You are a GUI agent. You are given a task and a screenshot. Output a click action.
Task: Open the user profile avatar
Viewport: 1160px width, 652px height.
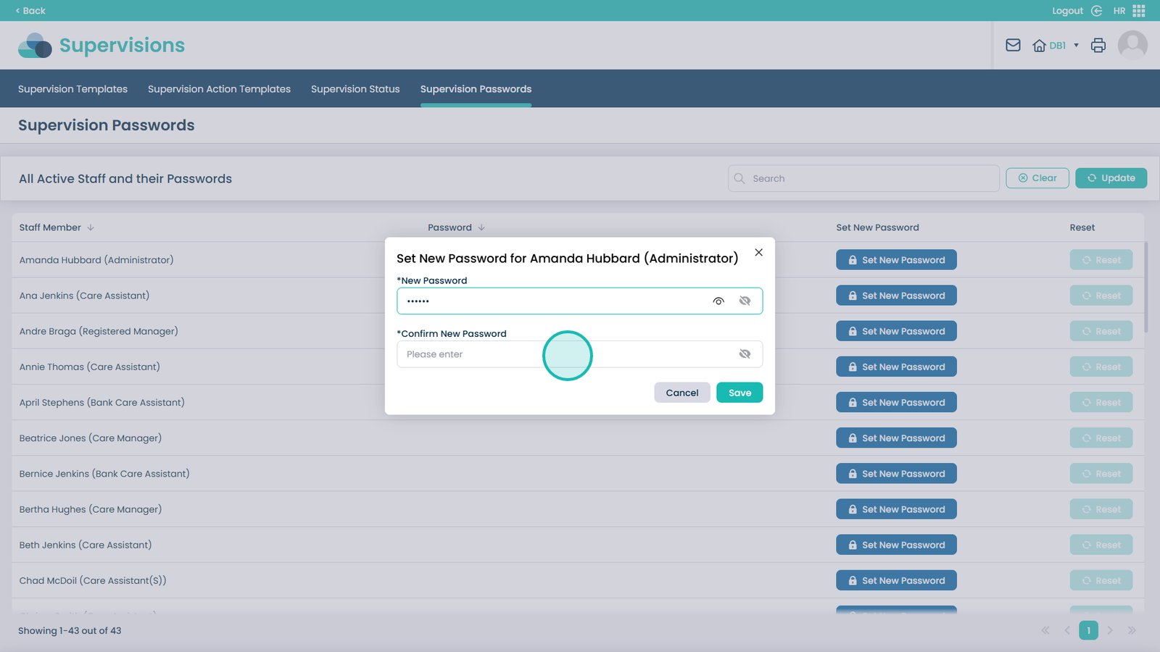[x=1132, y=46]
